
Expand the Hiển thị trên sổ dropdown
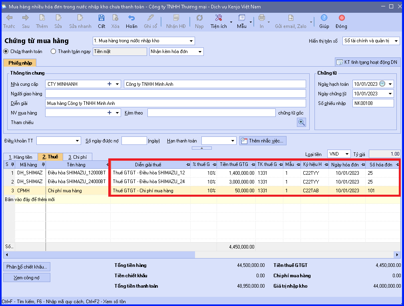[396, 41]
